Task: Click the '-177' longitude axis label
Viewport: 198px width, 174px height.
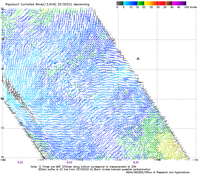Action: (41, 160)
